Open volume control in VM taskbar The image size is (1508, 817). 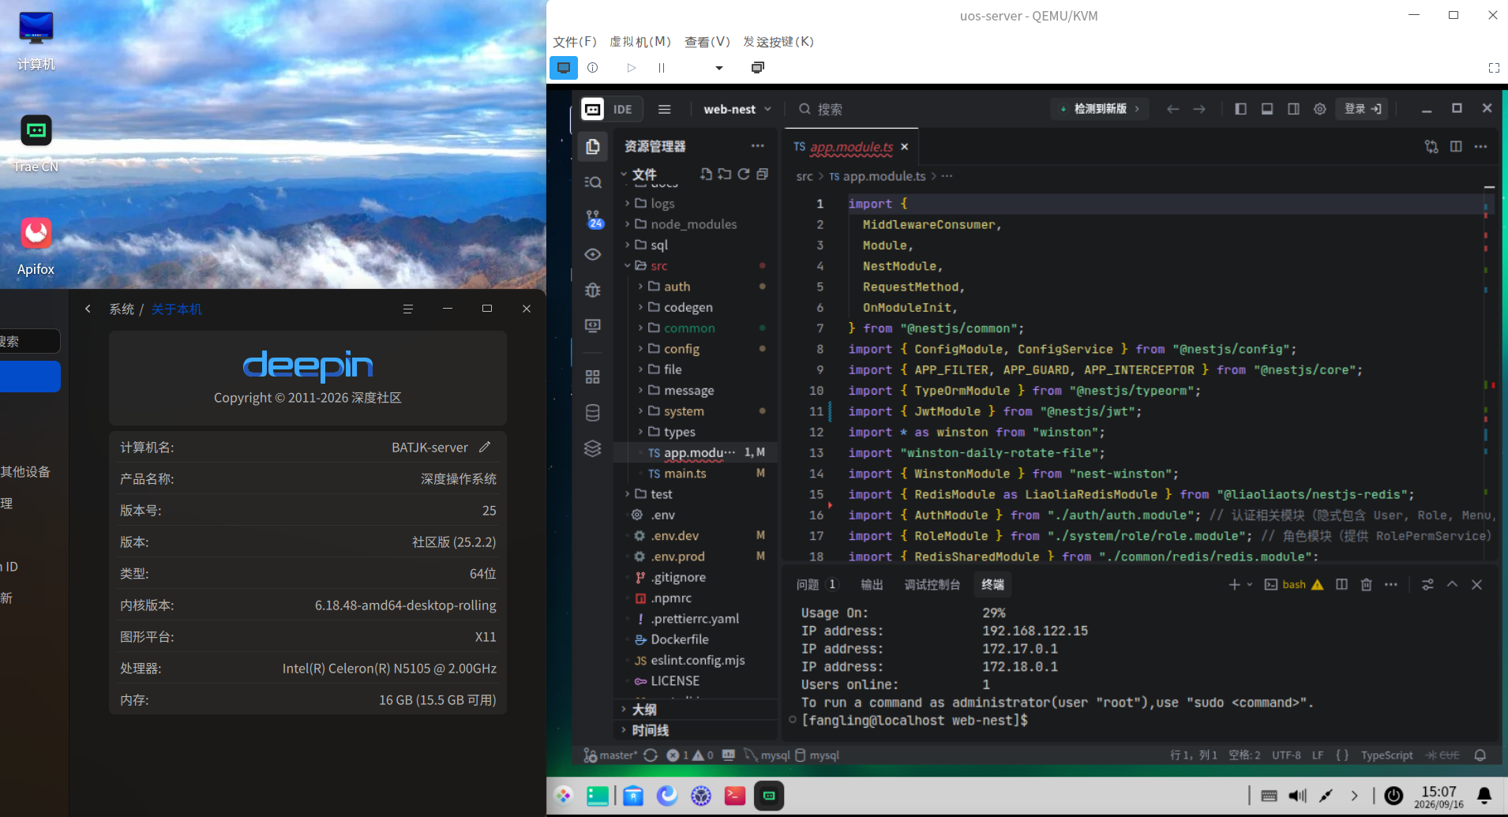pyautogui.click(x=1297, y=796)
